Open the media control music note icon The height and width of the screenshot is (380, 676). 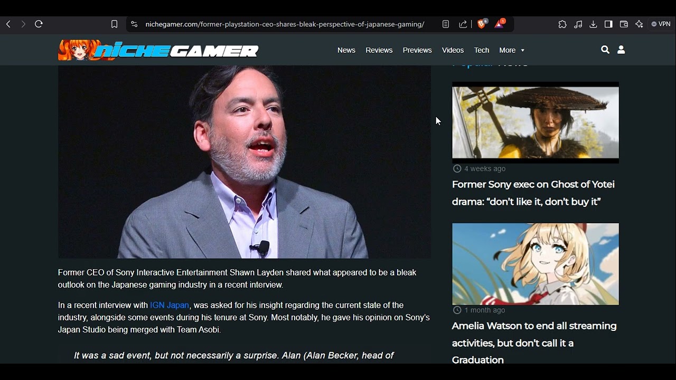click(578, 24)
